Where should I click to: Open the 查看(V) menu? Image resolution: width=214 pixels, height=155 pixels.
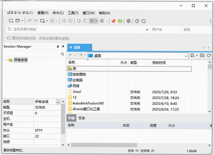[43, 13]
